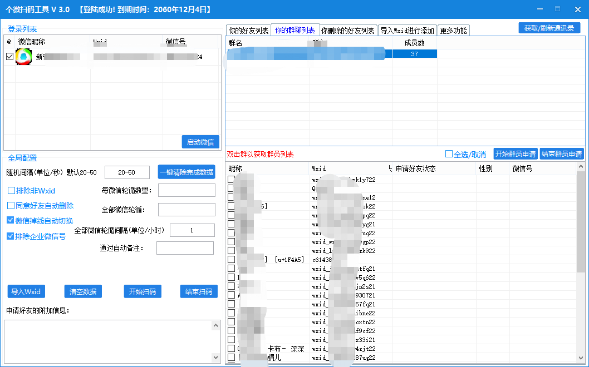Toggle the logged-in account row checkbox

pos(10,57)
